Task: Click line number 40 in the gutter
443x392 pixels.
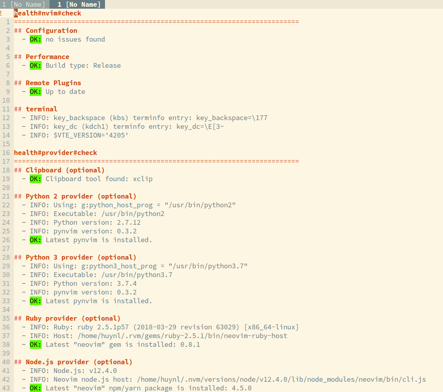Action: point(6,362)
